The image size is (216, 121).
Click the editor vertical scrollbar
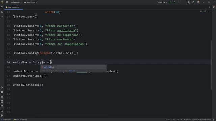211,65
